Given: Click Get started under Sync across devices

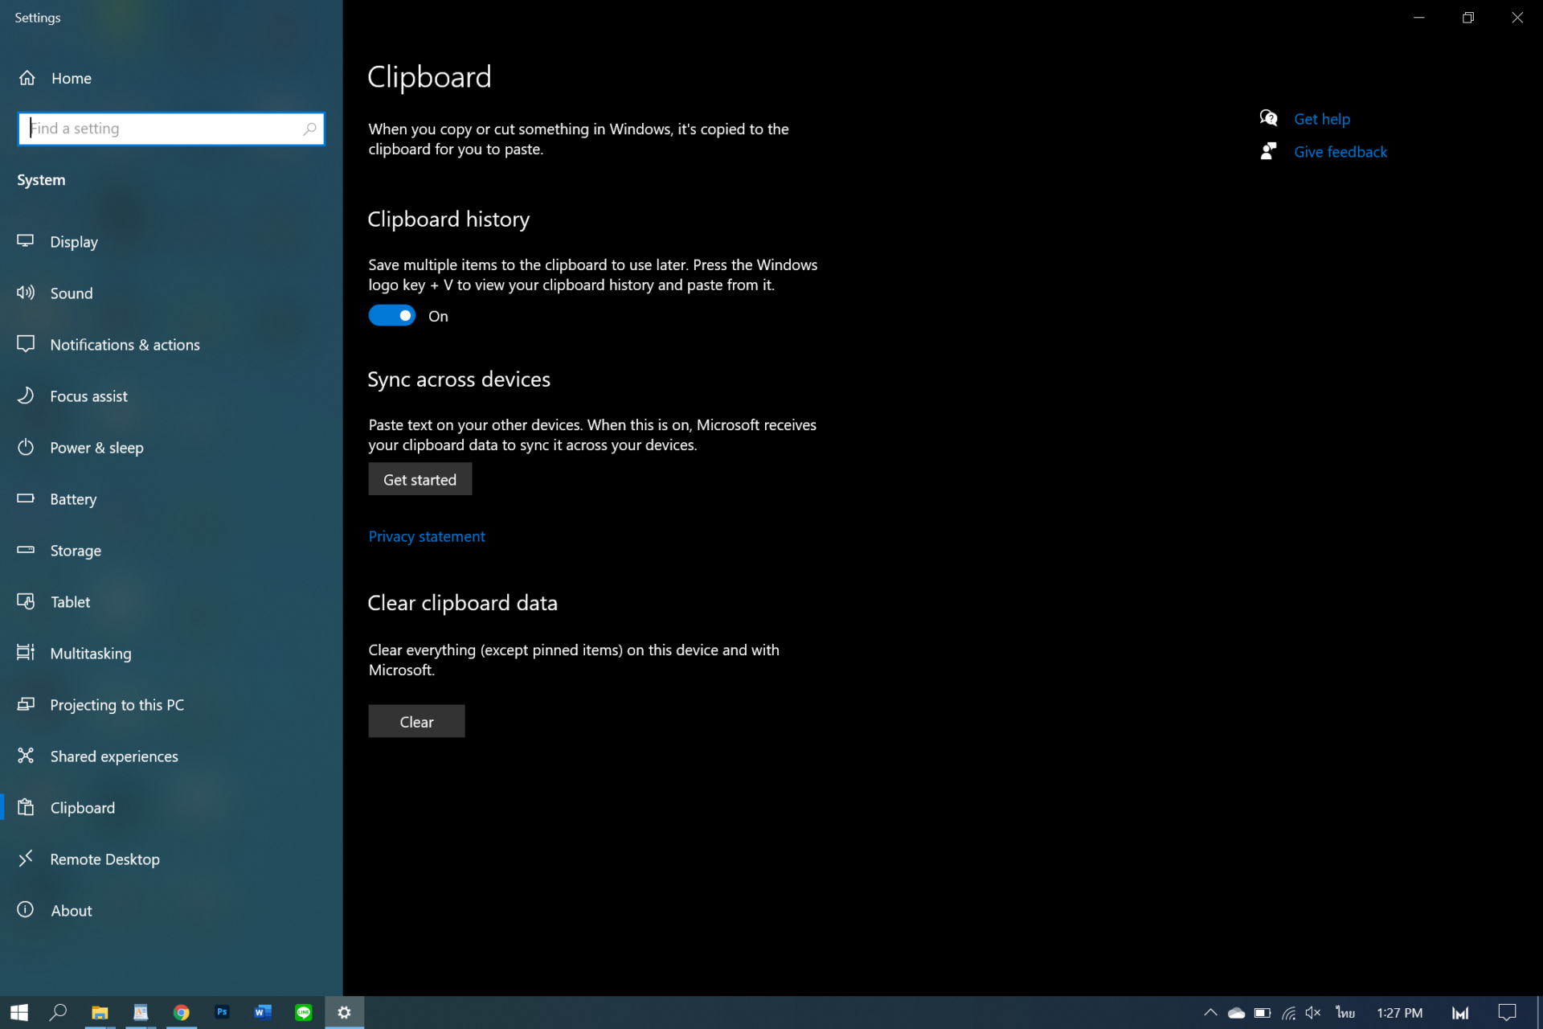Looking at the screenshot, I should 420,478.
